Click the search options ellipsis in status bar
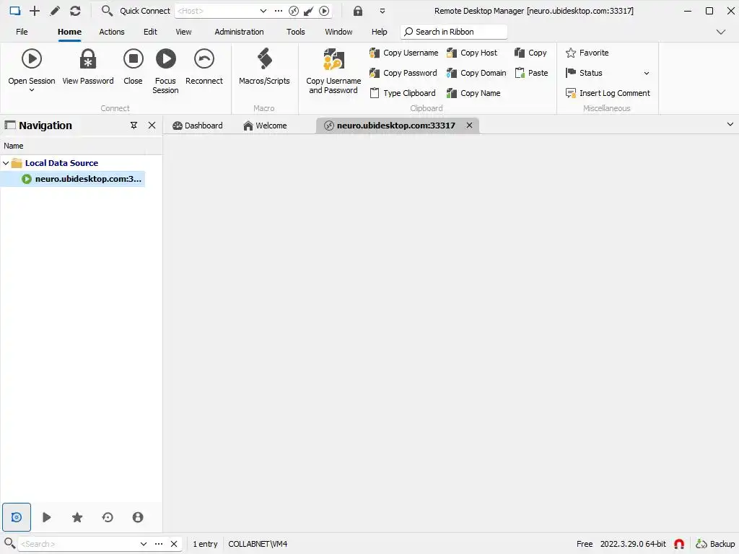The image size is (739, 554). (x=159, y=544)
